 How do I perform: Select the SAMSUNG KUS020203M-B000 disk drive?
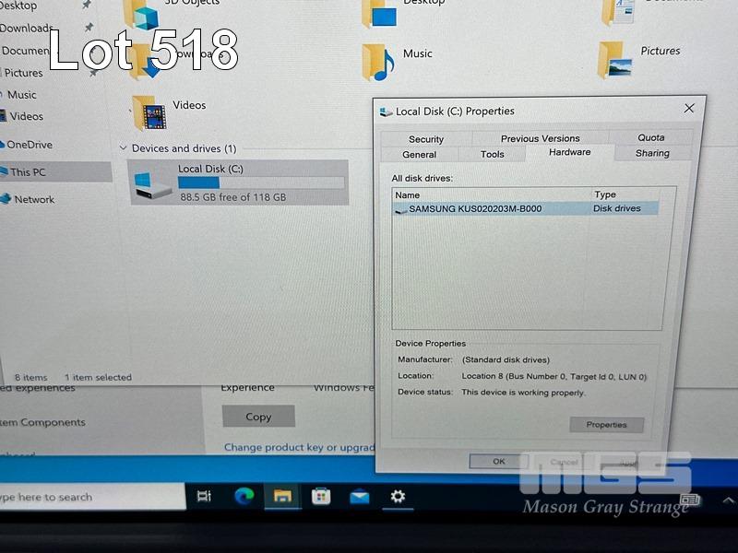(x=475, y=209)
